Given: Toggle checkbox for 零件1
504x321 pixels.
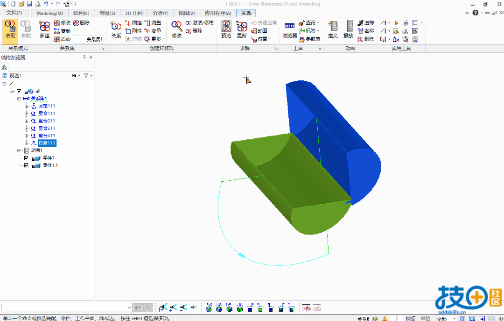Looking at the screenshot, I should 26,158.
